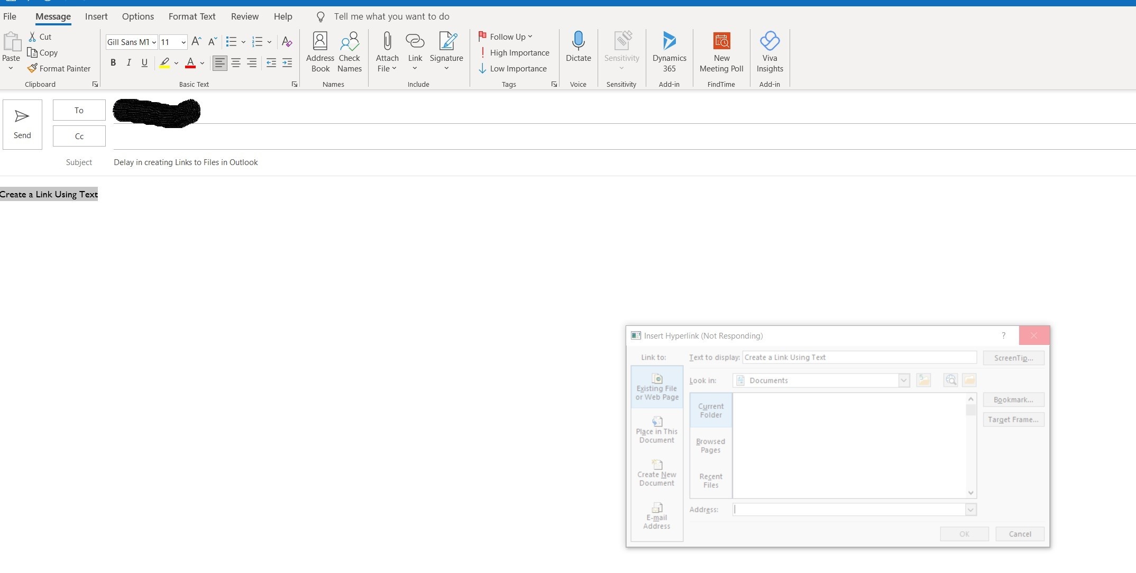Screen dimensions: 1136x573
Task: Clear all formatting with eraser icon
Action: (x=287, y=41)
